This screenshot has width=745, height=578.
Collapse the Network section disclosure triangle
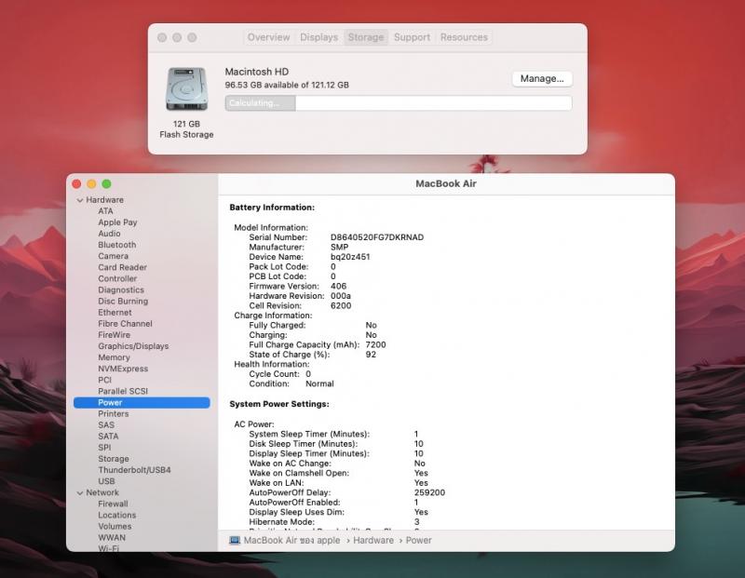pos(79,492)
